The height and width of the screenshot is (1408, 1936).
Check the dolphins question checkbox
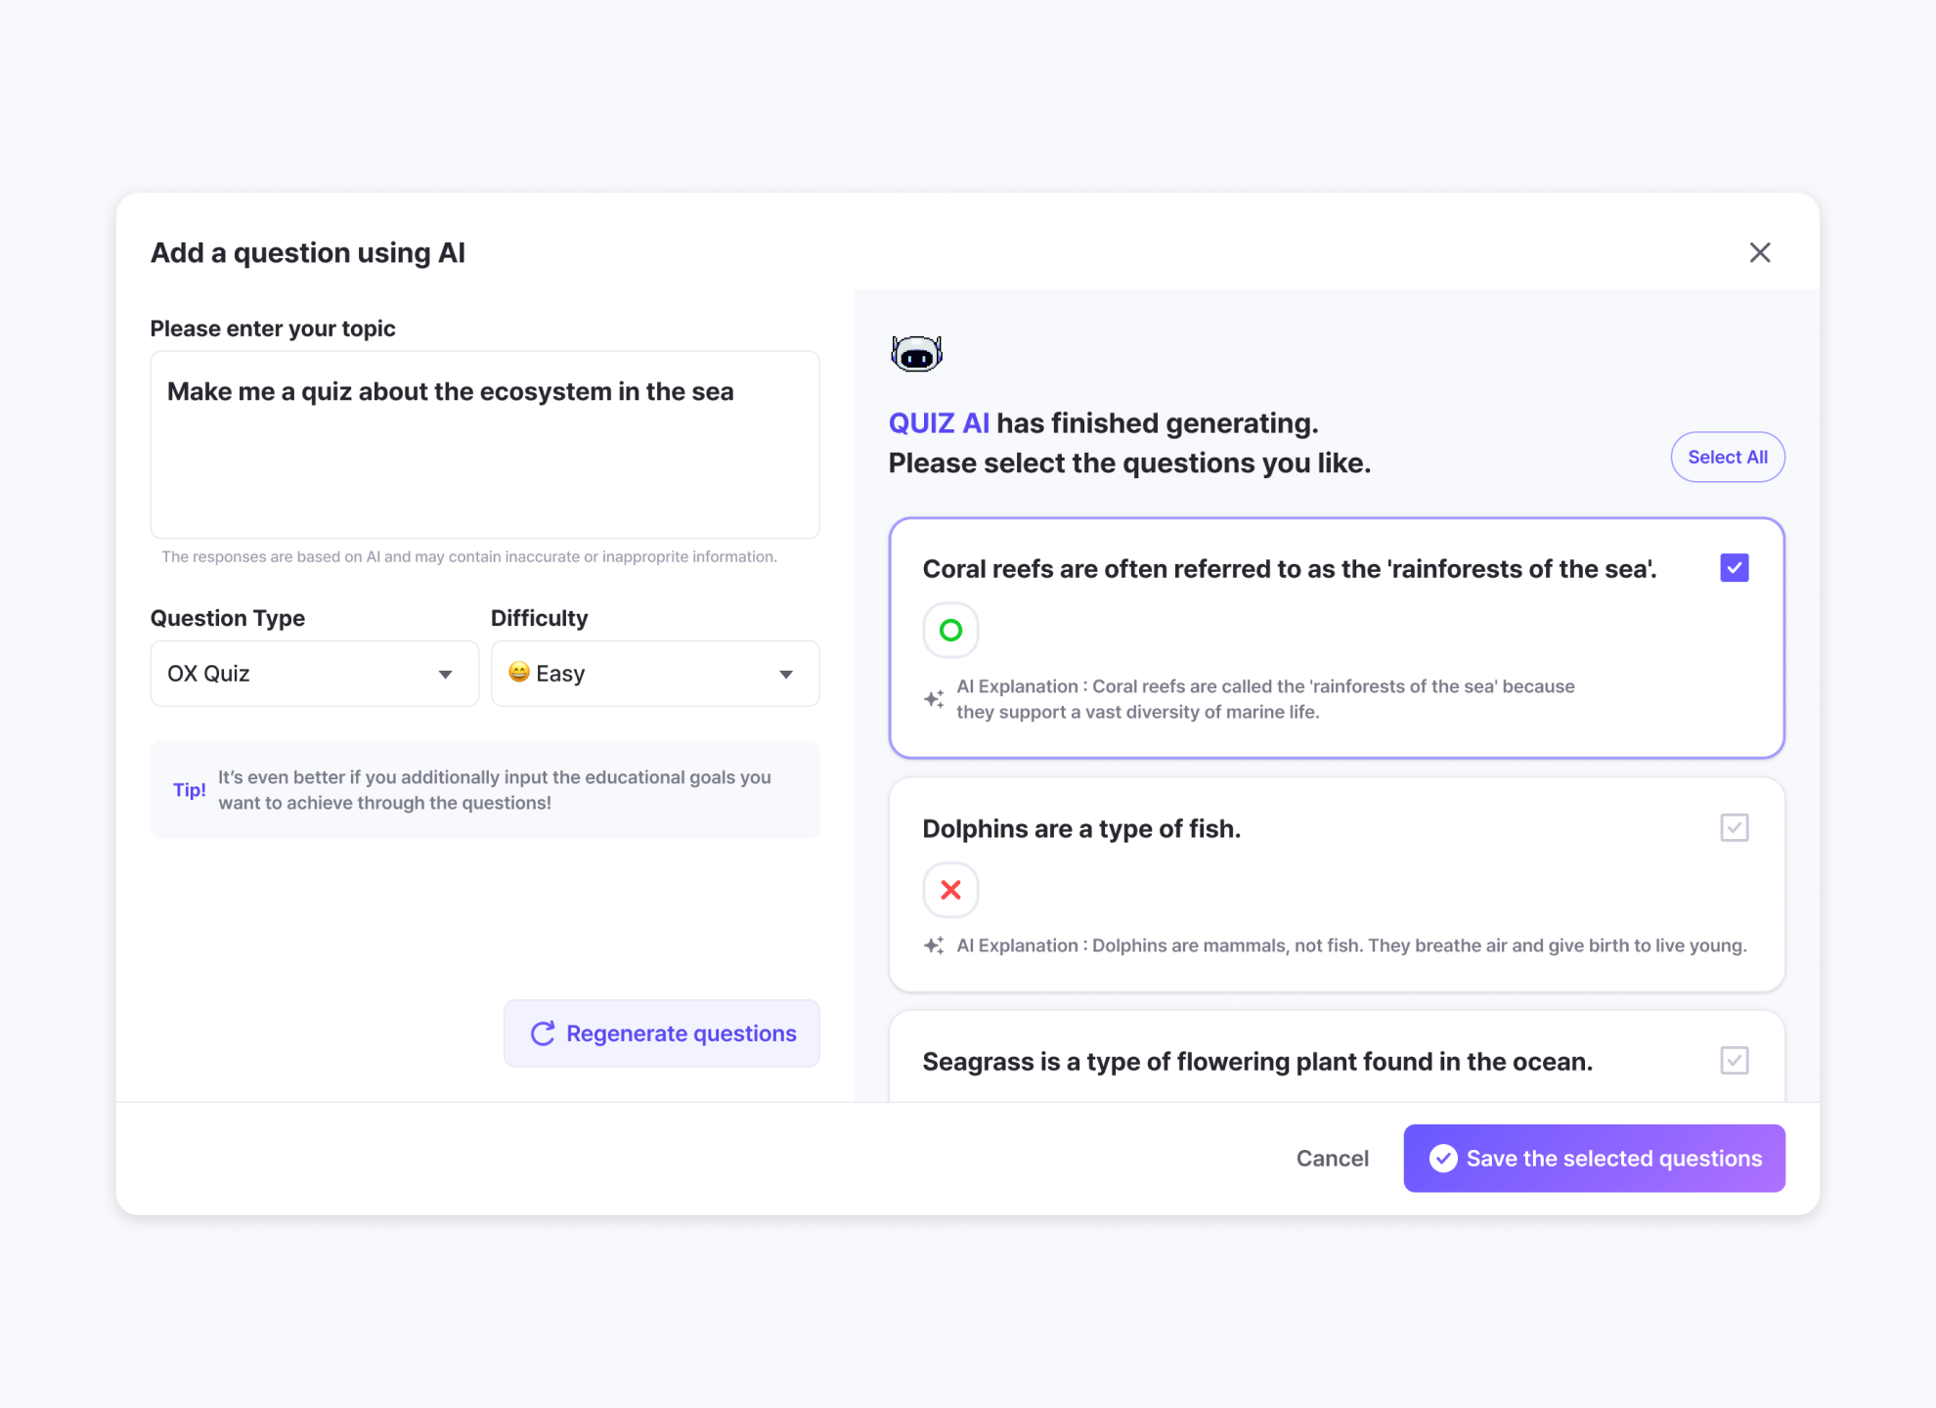[x=1734, y=828]
